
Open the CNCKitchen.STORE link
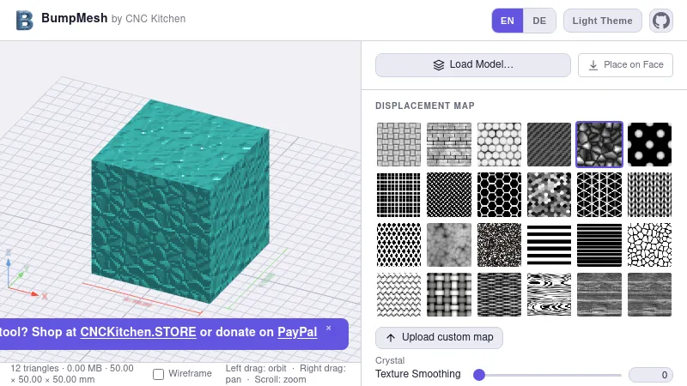point(138,332)
